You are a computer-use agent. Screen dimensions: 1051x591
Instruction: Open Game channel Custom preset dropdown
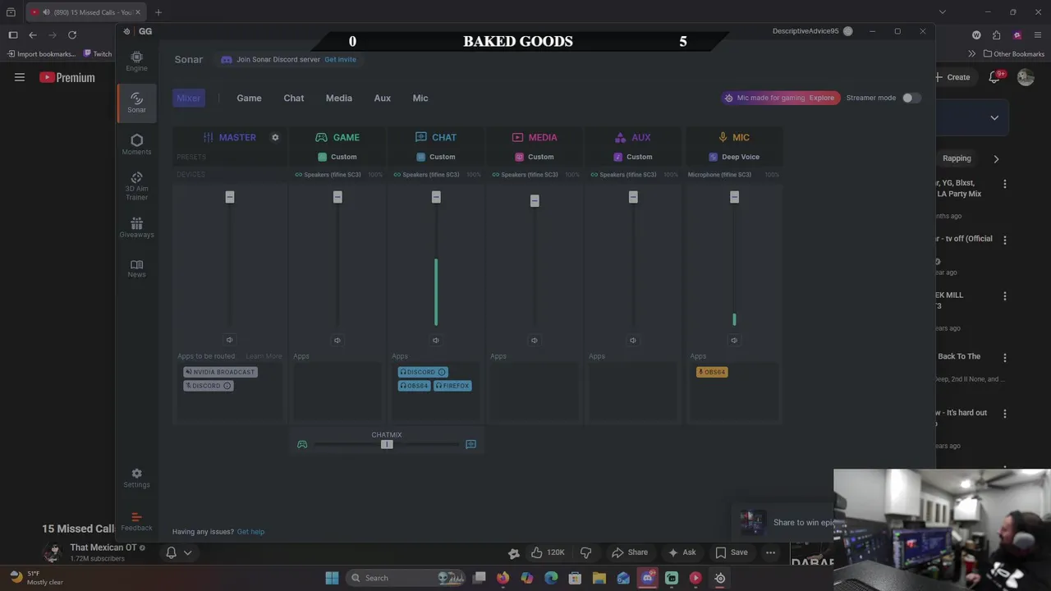pos(337,157)
